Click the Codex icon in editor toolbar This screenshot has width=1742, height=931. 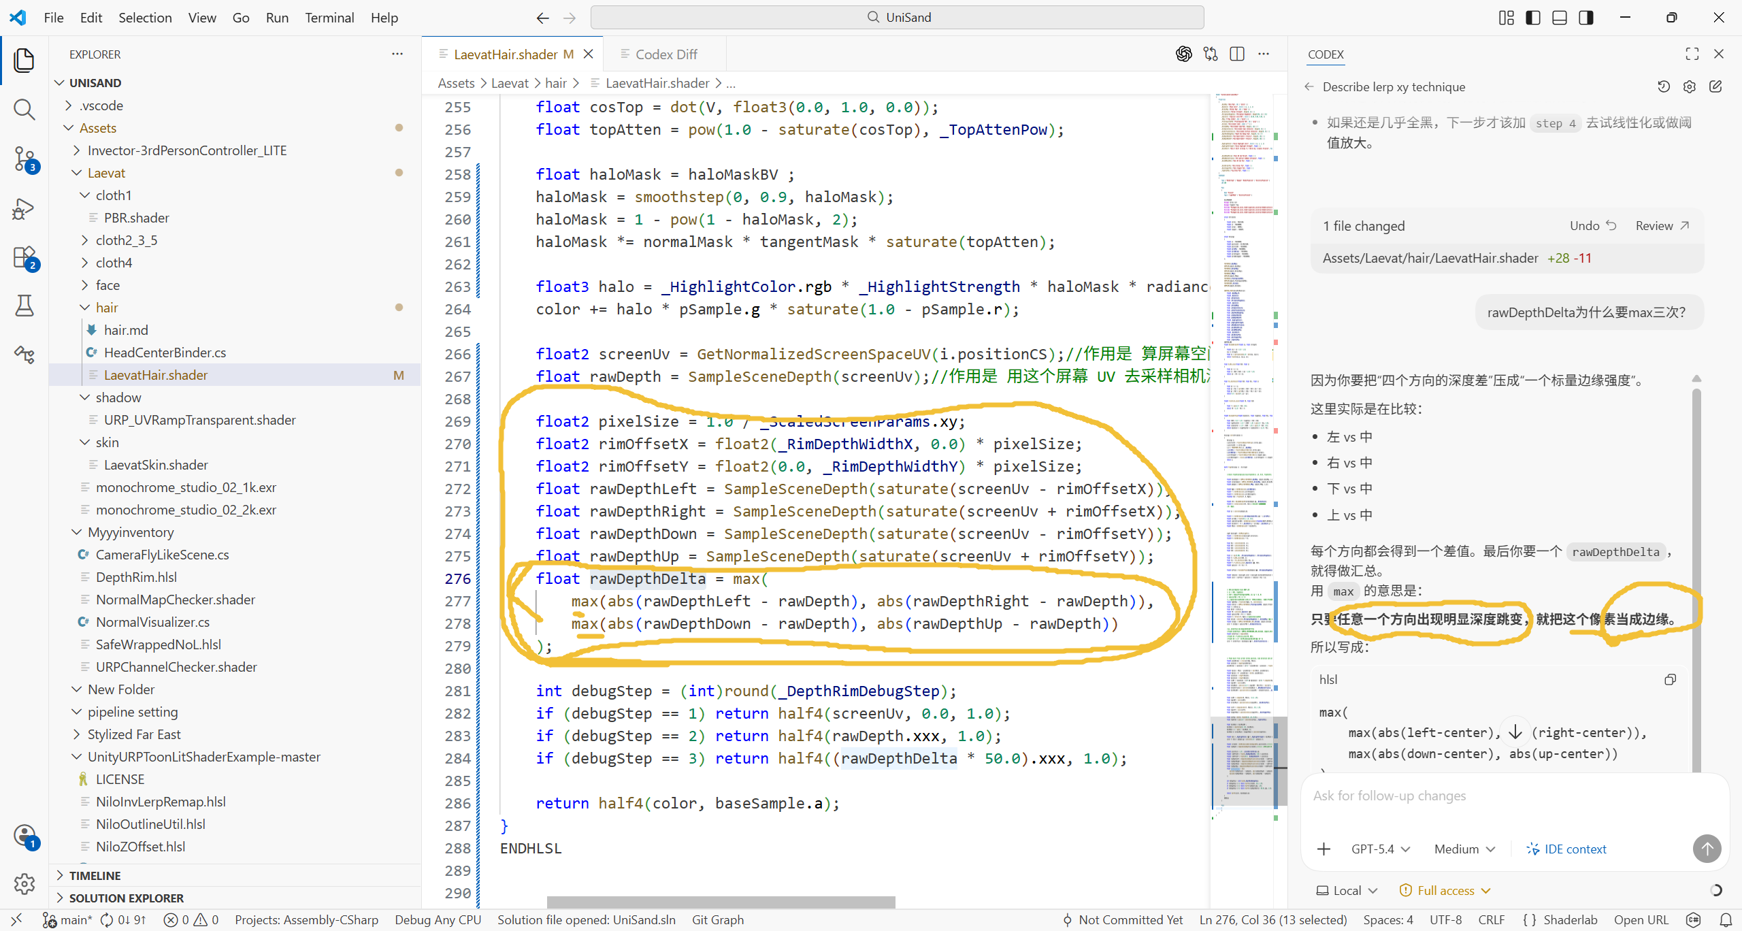[x=1184, y=54]
